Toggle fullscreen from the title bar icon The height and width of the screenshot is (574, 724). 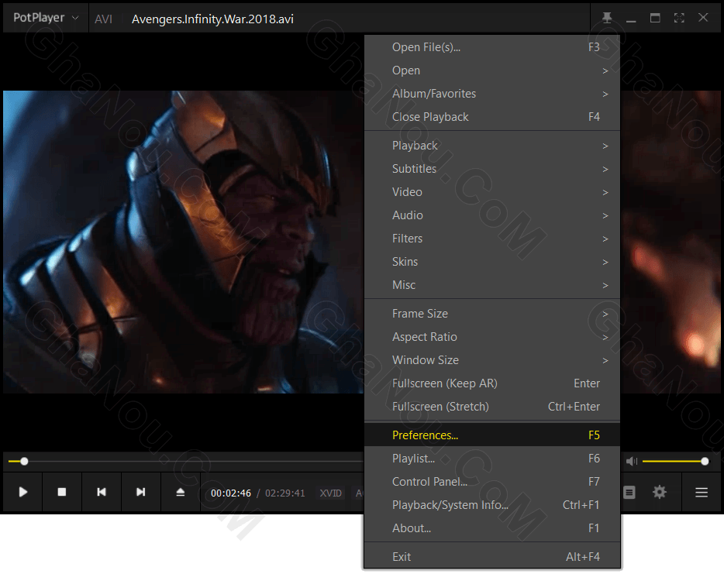pyautogui.click(x=679, y=18)
